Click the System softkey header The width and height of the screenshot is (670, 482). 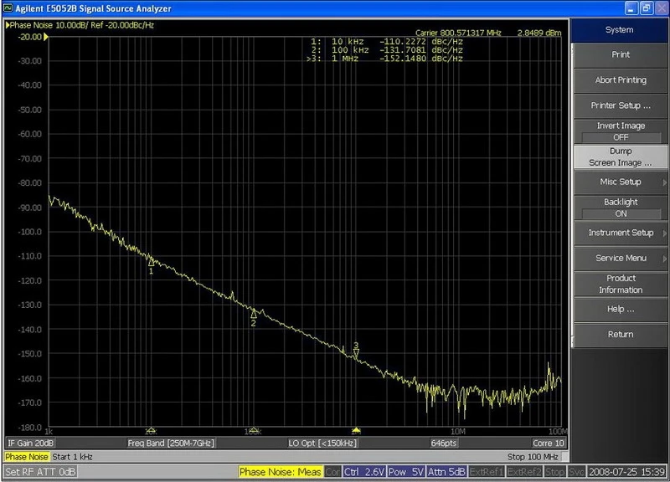point(619,30)
